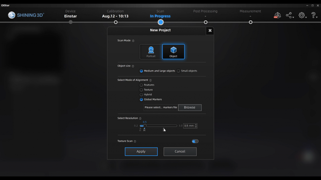This screenshot has height=180, width=321.
Task: Go to the Calibration step
Action: 116,22
